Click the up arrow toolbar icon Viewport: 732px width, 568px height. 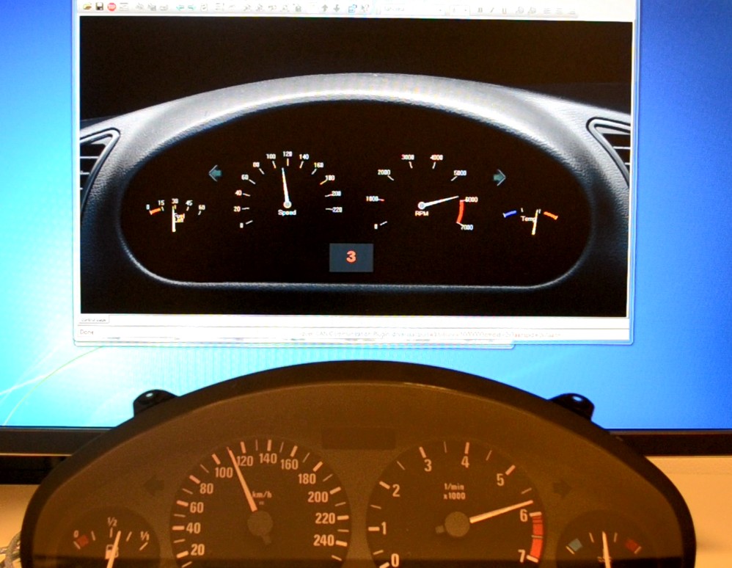(324, 8)
